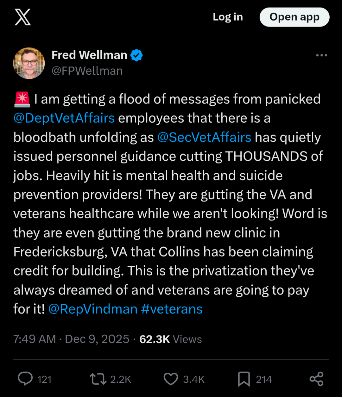Click the share icon

pos(316,379)
